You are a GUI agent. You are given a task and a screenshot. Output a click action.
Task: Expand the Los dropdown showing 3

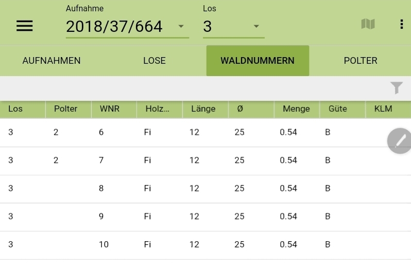click(233, 27)
